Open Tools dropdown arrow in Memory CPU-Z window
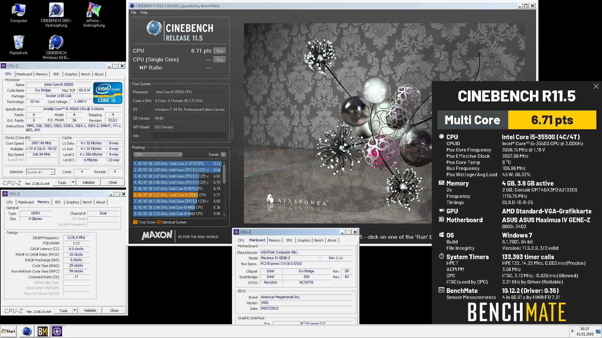602x338 pixels. pos(75,310)
